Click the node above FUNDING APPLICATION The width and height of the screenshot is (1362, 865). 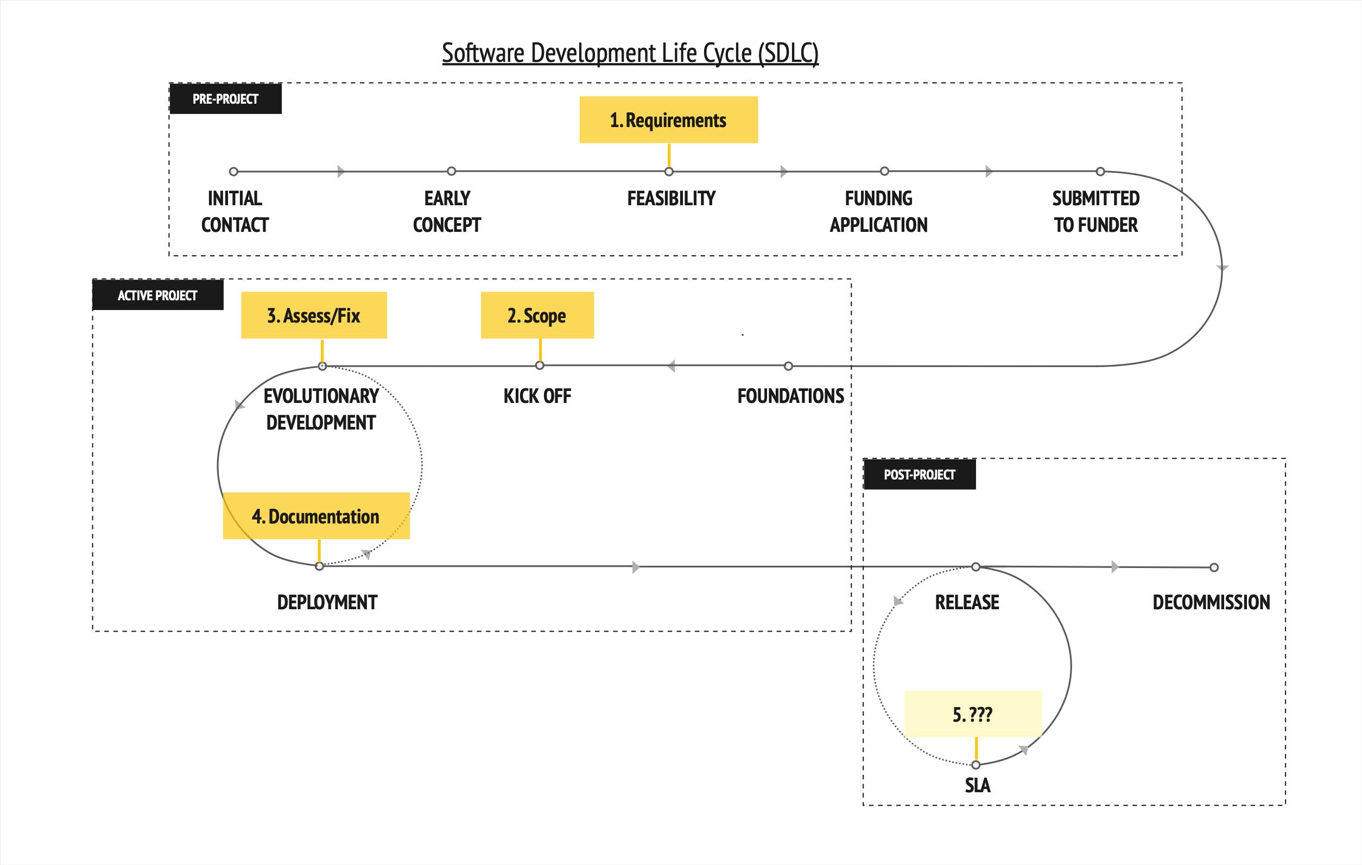pyautogui.click(x=885, y=171)
